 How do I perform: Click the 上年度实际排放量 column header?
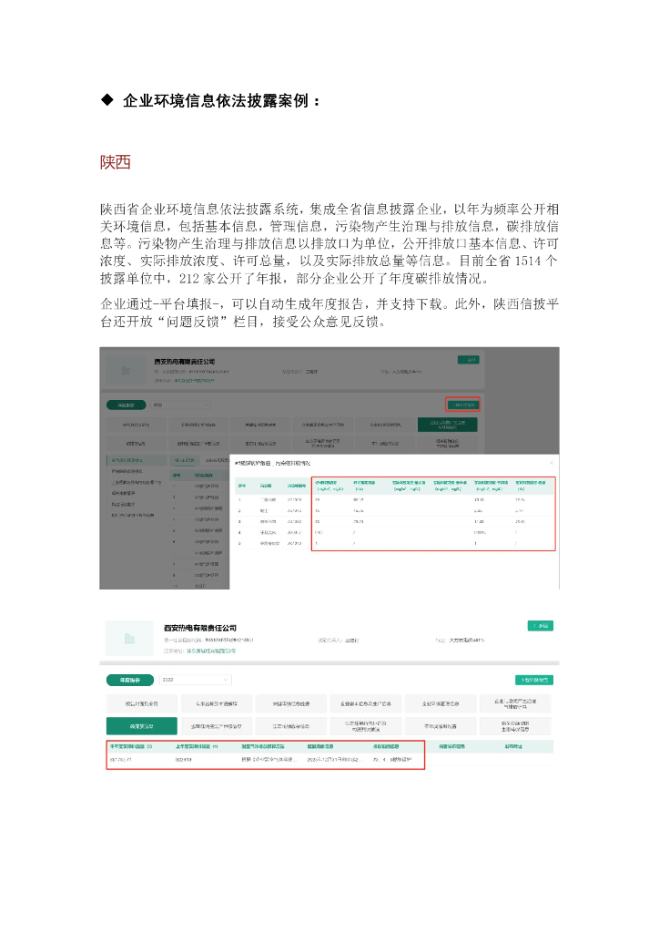click(x=197, y=746)
